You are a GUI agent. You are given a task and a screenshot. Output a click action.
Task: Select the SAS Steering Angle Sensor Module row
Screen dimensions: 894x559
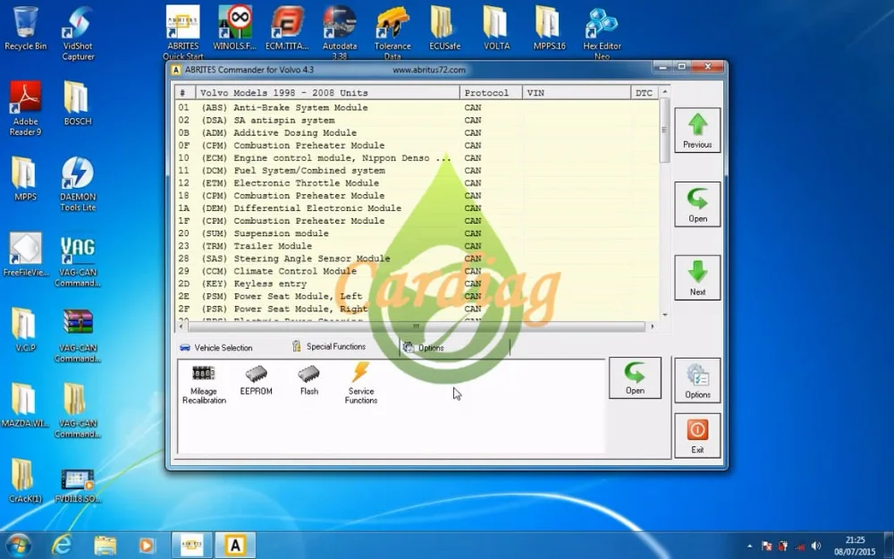tap(417, 258)
